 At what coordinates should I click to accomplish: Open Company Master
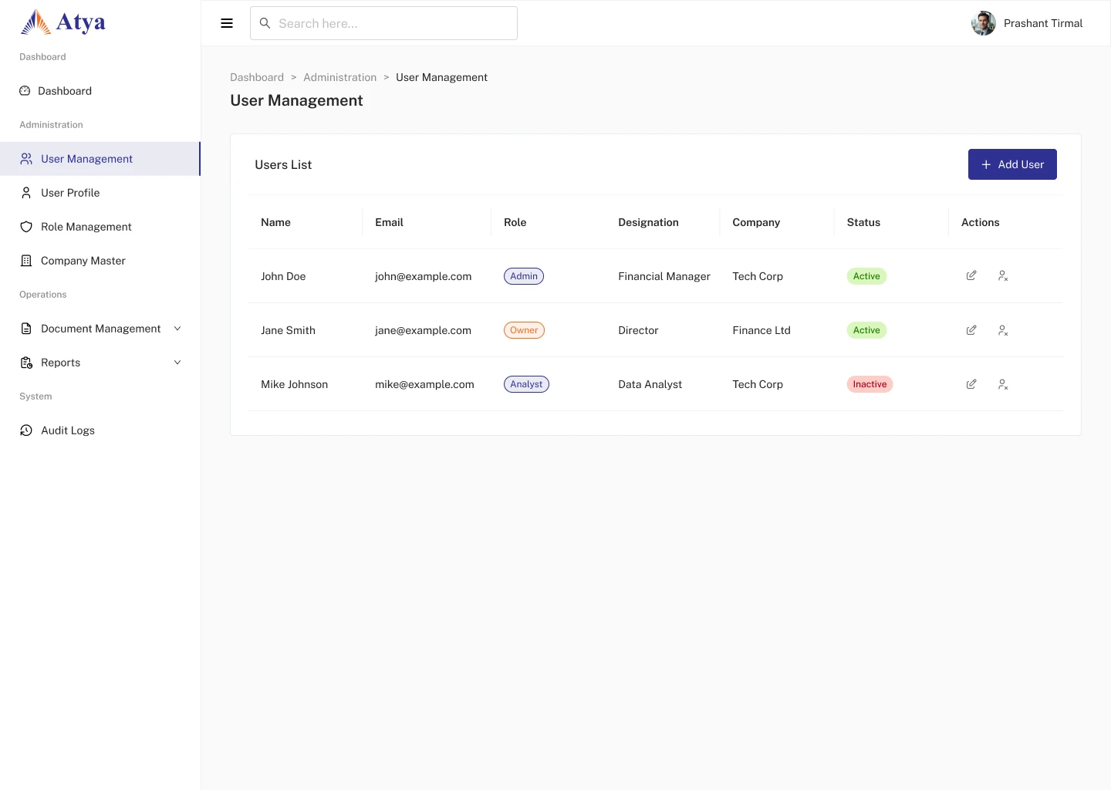pyautogui.click(x=100, y=261)
